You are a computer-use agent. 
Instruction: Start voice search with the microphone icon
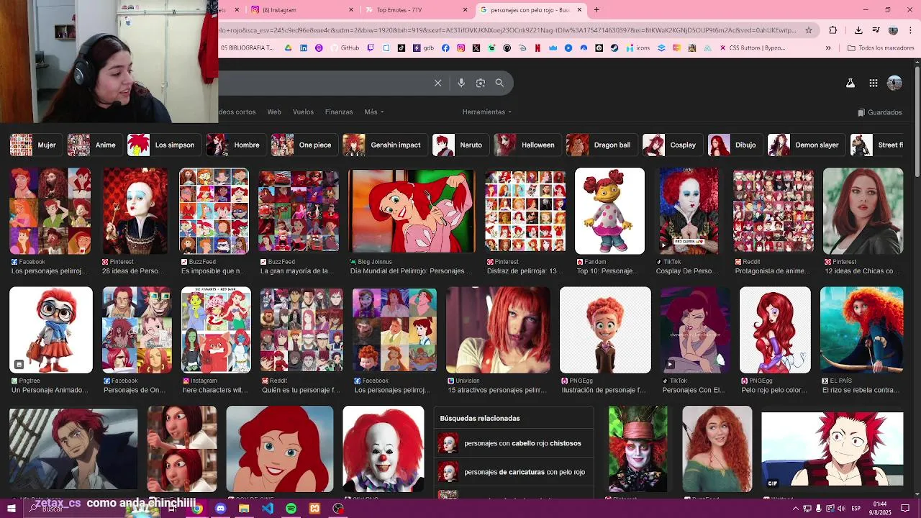pos(461,83)
